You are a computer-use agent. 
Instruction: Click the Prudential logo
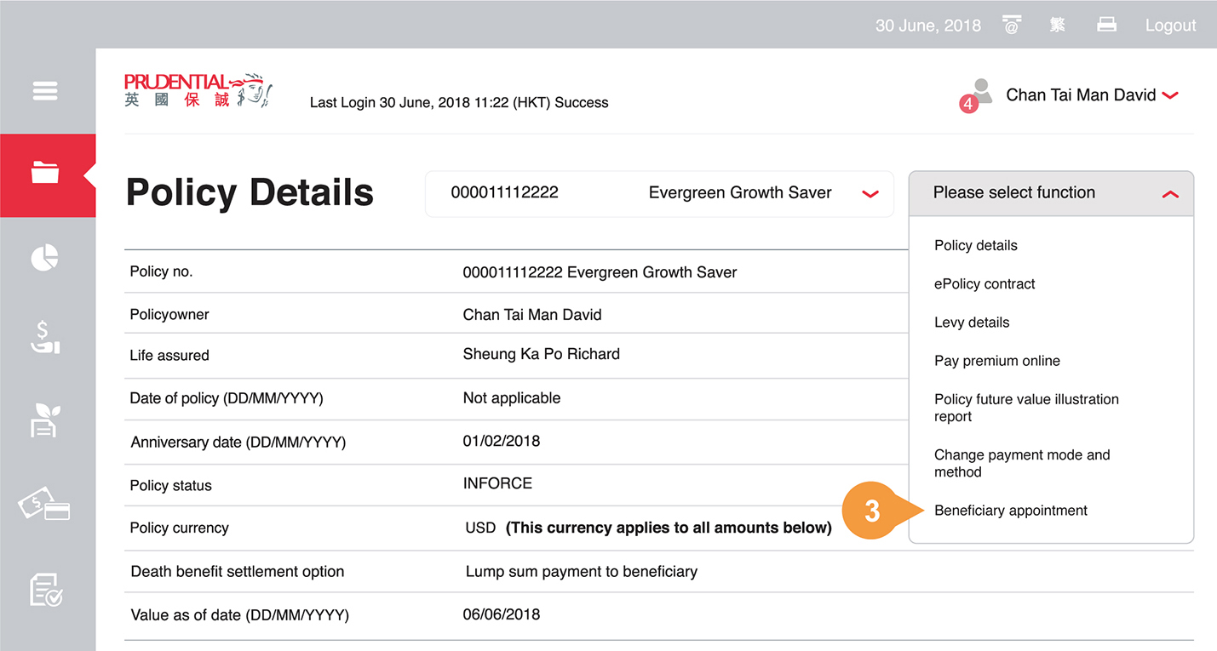pos(198,90)
